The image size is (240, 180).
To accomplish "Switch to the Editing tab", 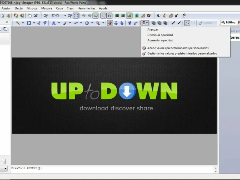I will point(228,22).
